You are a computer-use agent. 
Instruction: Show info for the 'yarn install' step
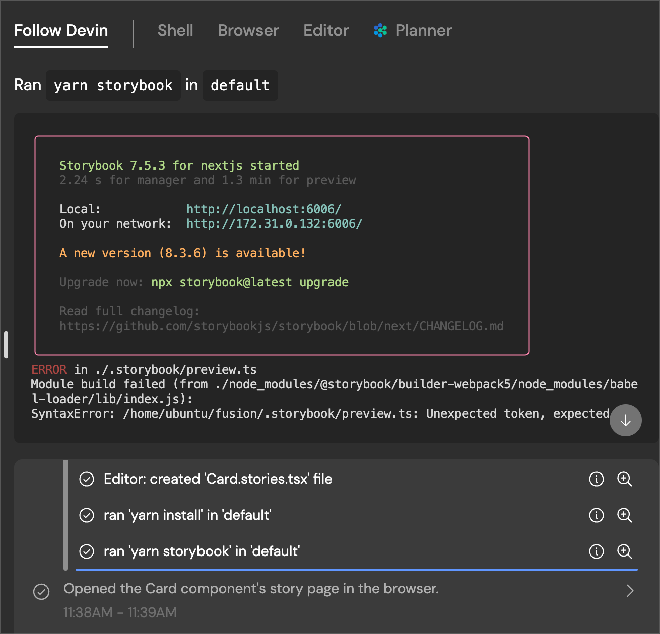point(597,515)
